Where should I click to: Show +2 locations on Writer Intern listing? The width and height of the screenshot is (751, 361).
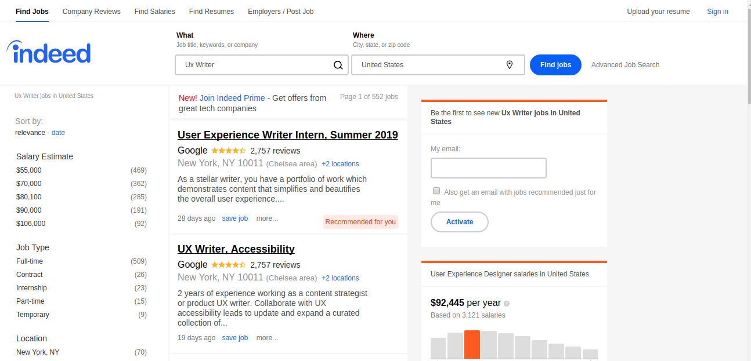pos(340,164)
